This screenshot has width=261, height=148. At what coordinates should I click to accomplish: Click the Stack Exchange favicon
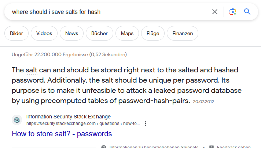[x=17, y=120]
